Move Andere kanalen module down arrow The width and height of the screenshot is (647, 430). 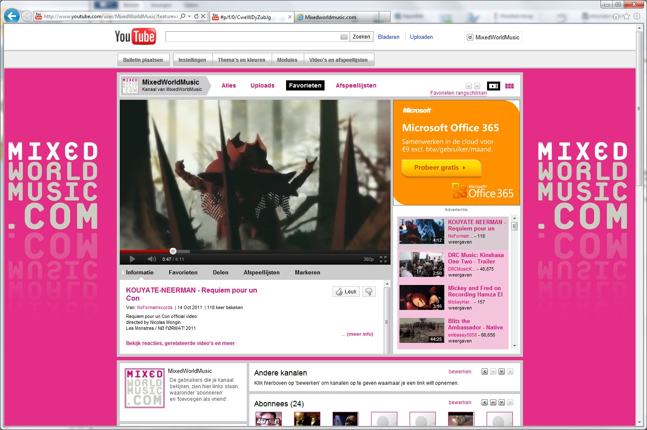point(501,372)
